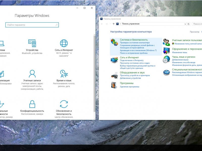Viewport: 202px width, 151px height.
Task: Click the Control Panel icon in the address bar
Action: click(x=117, y=24)
